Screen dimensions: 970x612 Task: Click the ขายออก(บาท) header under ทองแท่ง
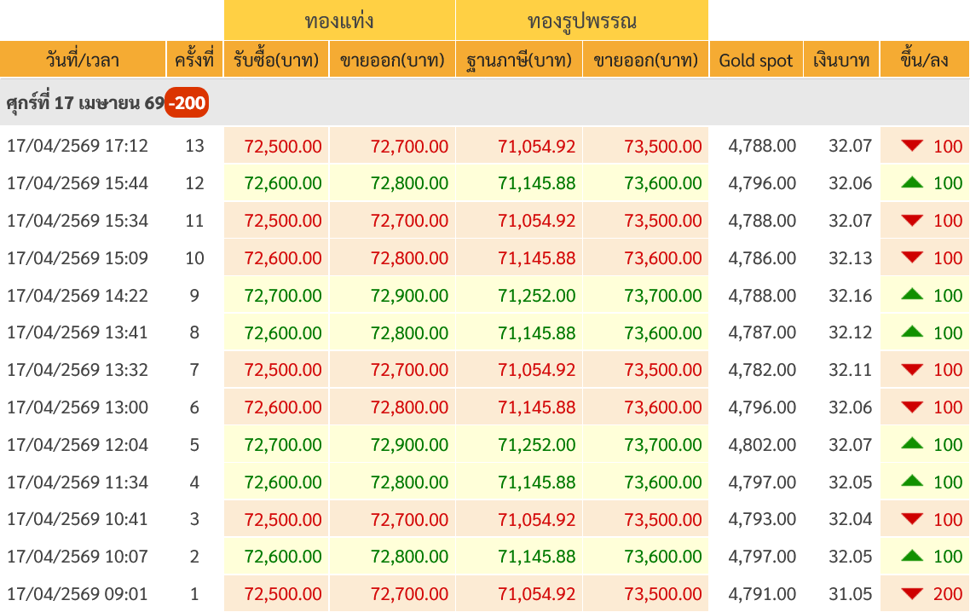[392, 60]
